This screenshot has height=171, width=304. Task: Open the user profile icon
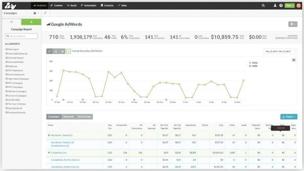point(275,5)
